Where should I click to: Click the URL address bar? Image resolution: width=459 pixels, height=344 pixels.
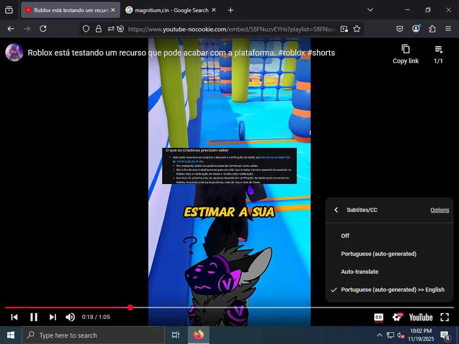click(232, 29)
